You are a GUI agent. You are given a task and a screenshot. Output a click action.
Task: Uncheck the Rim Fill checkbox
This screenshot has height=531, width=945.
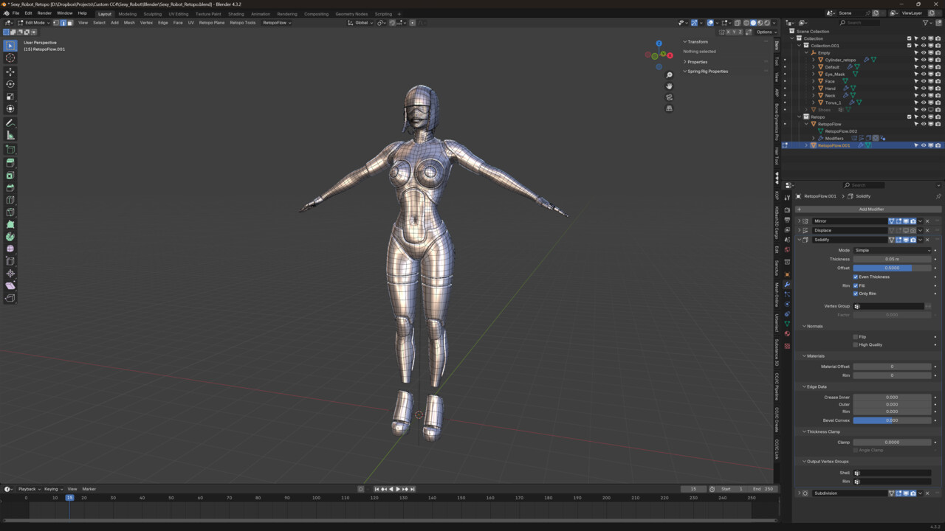point(856,285)
